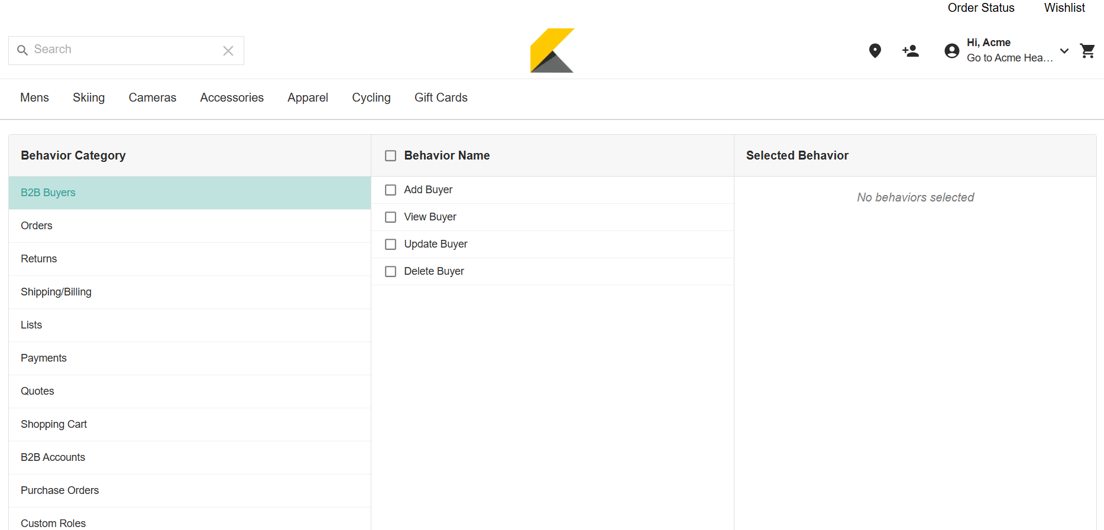Open the Skiing menu
The height and width of the screenshot is (530, 1104).
(x=89, y=97)
